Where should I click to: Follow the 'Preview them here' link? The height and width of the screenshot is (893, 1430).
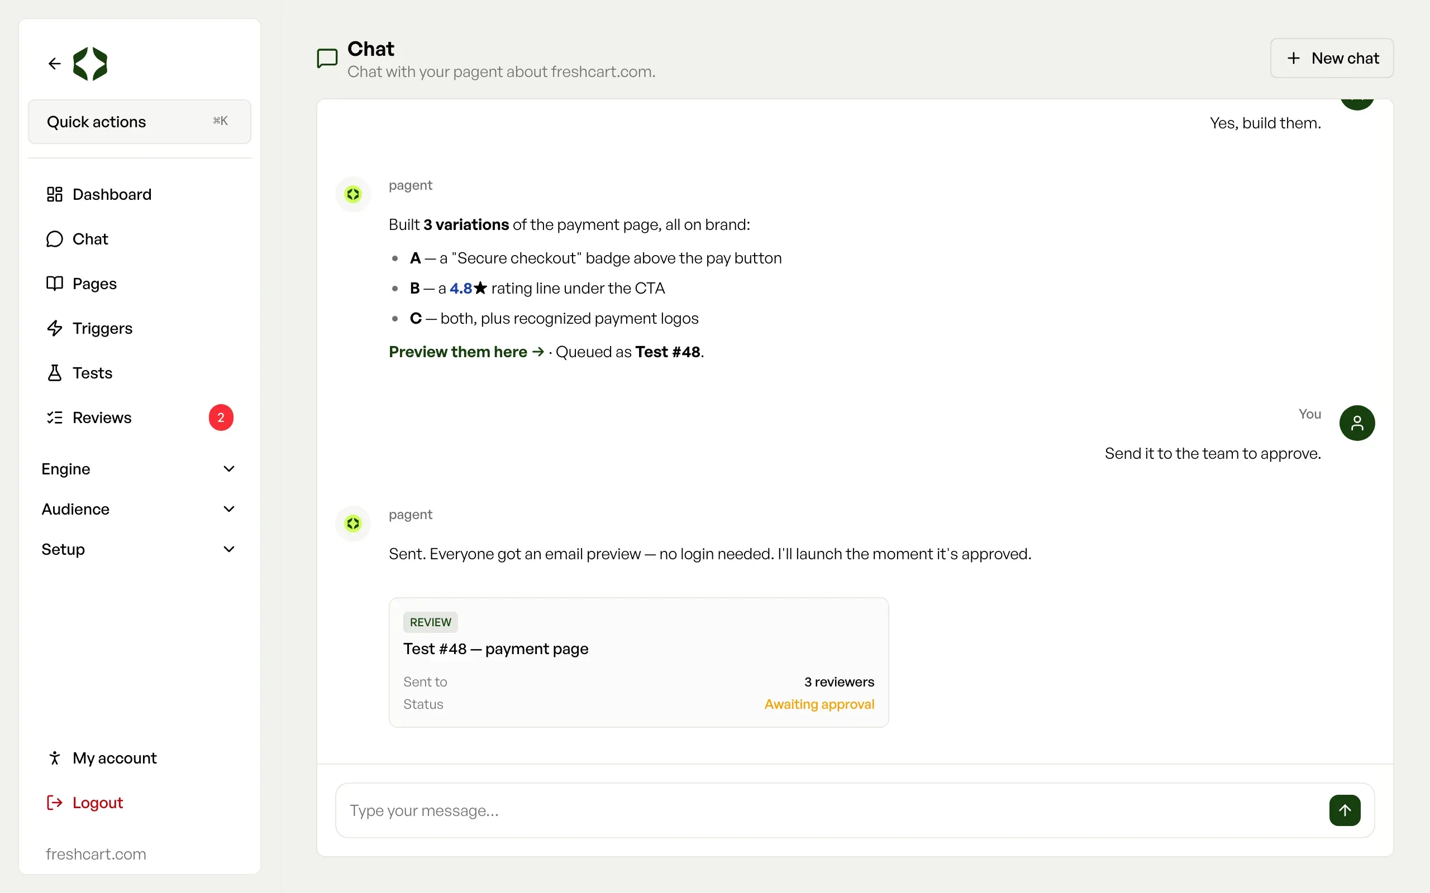tap(466, 352)
